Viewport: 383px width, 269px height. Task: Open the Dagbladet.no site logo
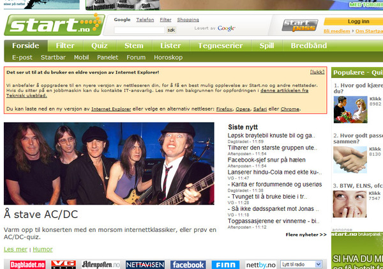(x=27, y=265)
